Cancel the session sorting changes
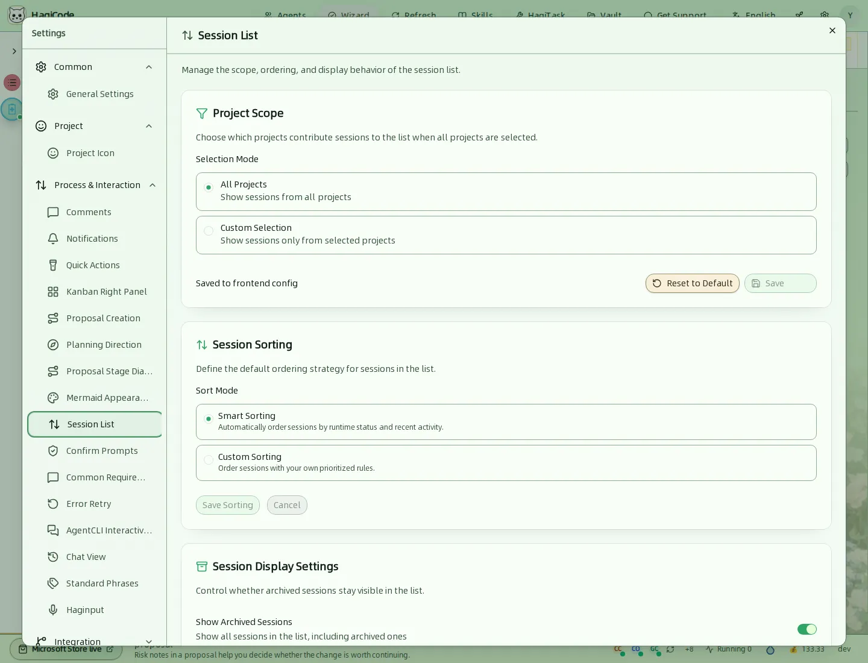The width and height of the screenshot is (868, 663). pyautogui.click(x=287, y=505)
